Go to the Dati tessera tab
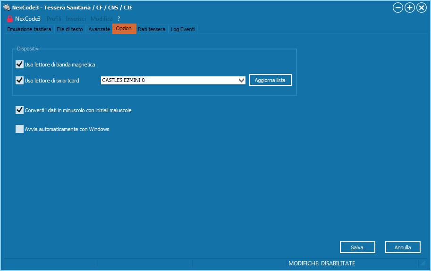Viewport: 431px width, 271px height. click(x=152, y=29)
